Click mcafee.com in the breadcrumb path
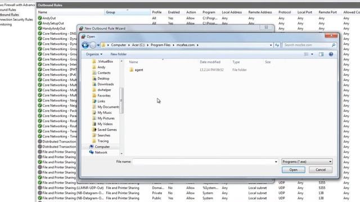This screenshot has width=360, height=202. pyautogui.click(x=186, y=45)
